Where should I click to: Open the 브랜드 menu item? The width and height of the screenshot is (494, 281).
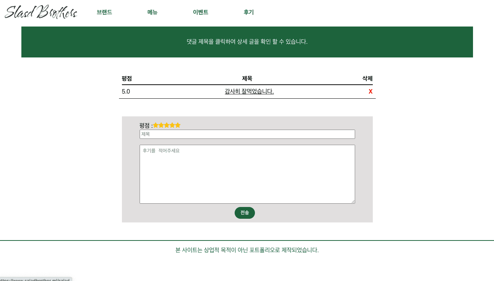[104, 12]
